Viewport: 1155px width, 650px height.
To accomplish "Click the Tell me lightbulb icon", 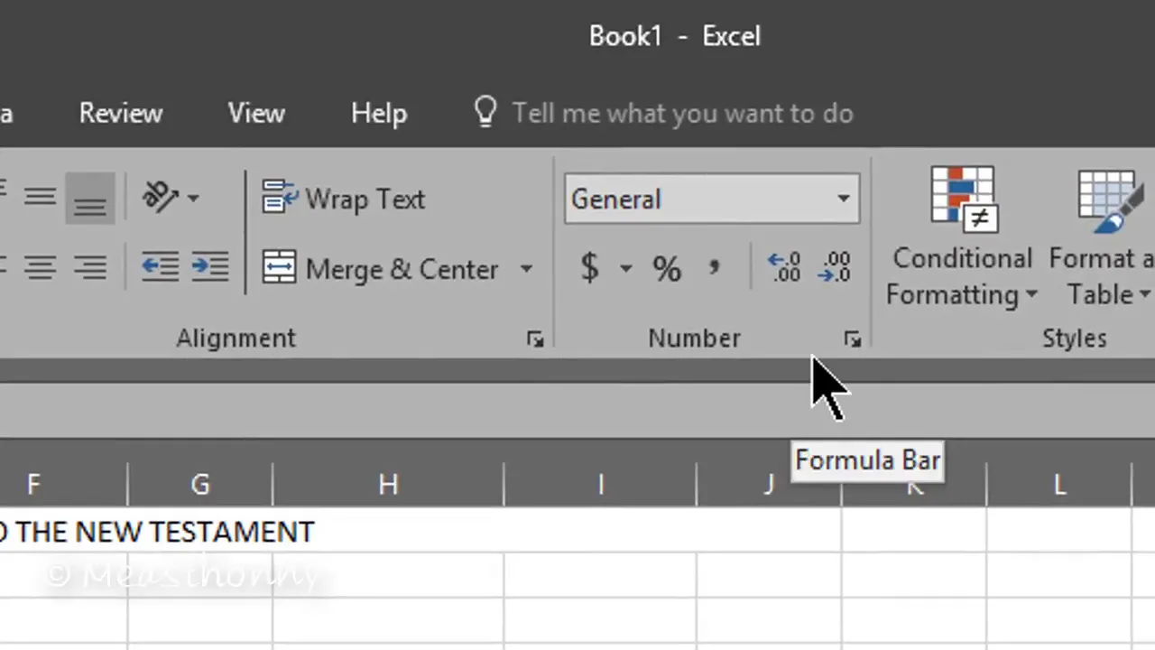I will point(485,112).
